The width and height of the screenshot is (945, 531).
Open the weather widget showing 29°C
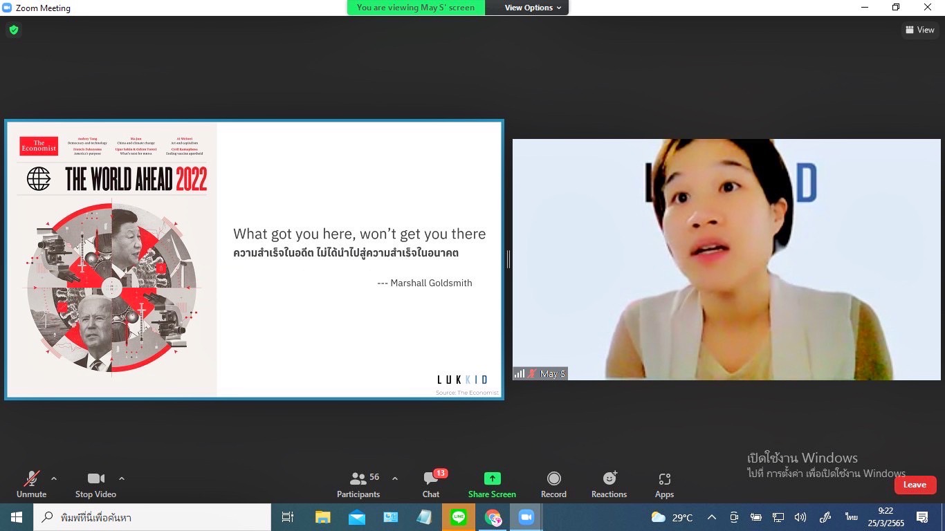672,517
